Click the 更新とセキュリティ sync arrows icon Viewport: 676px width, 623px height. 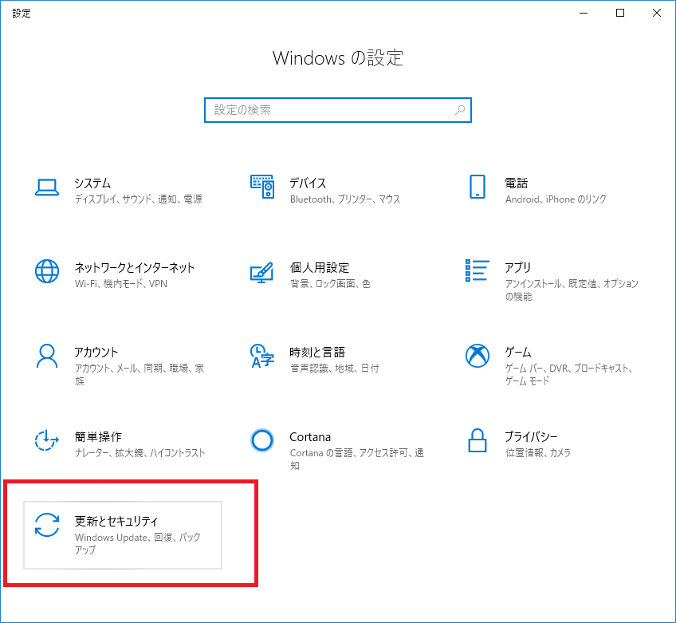click(x=47, y=525)
